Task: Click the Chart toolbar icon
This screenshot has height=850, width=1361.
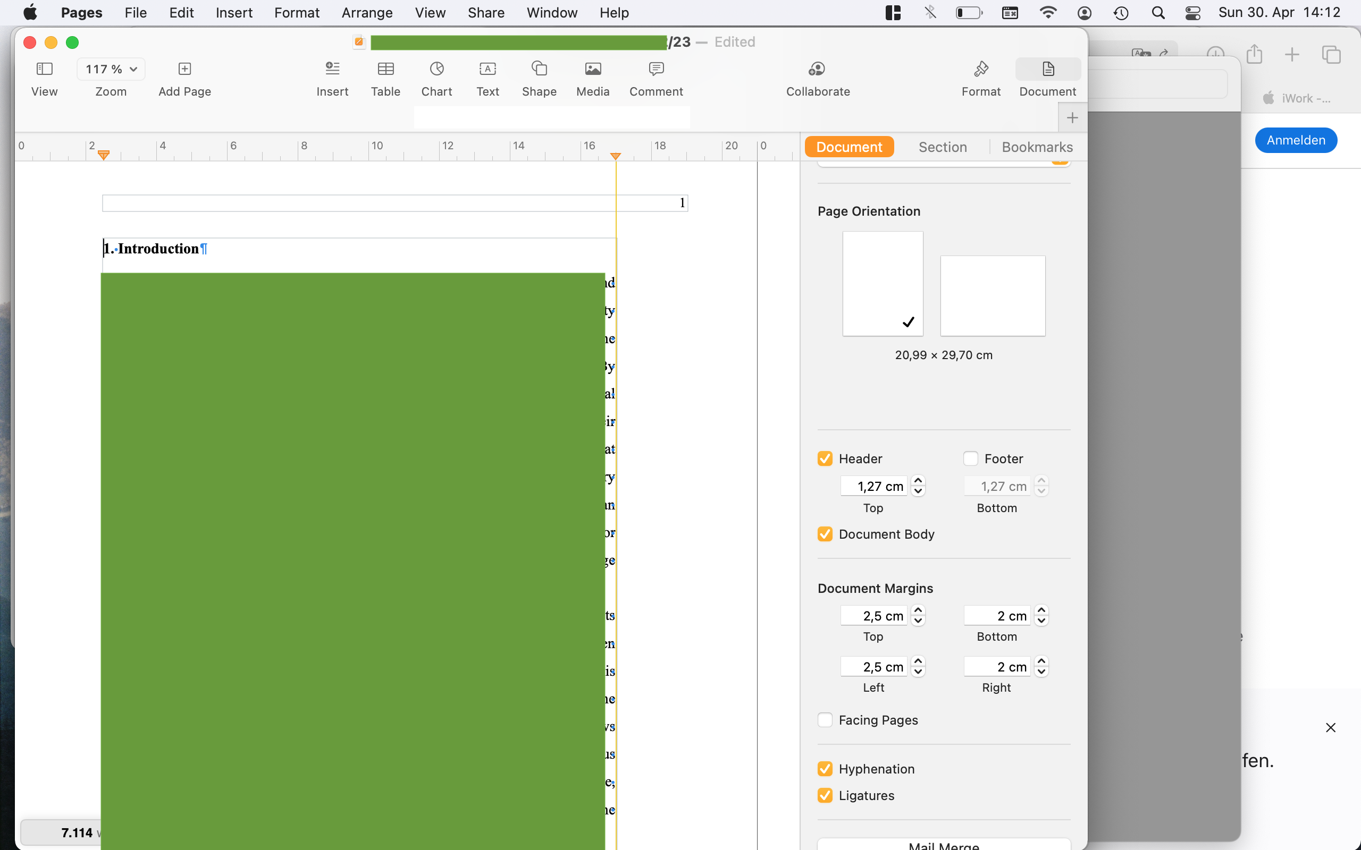Action: pyautogui.click(x=436, y=69)
